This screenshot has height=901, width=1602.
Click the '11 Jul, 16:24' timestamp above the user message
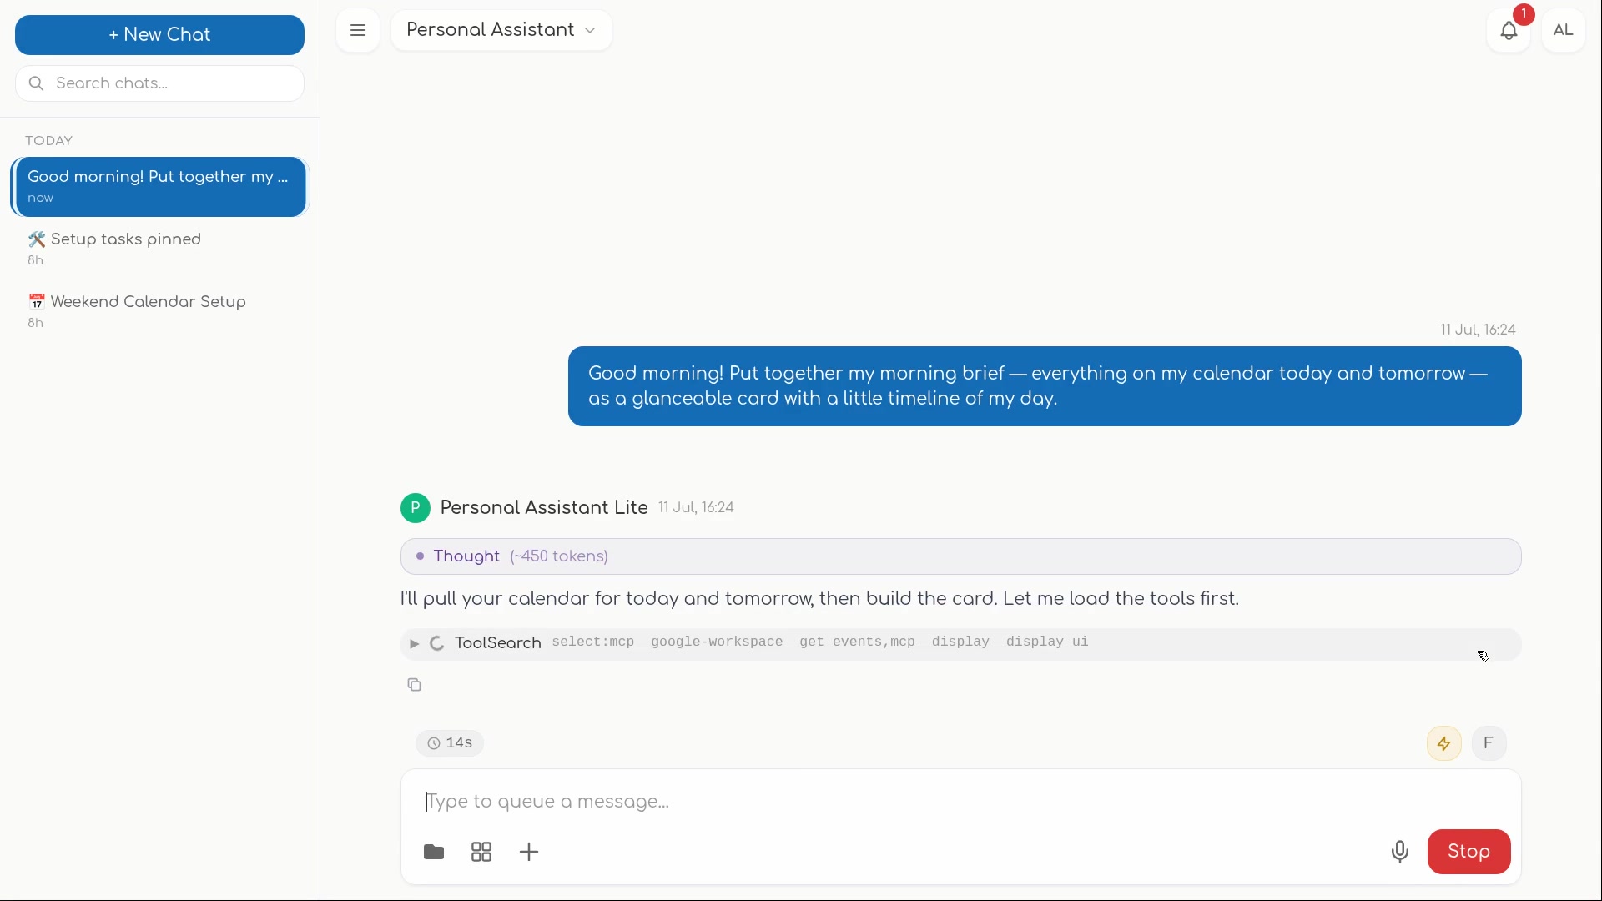[1478, 330]
